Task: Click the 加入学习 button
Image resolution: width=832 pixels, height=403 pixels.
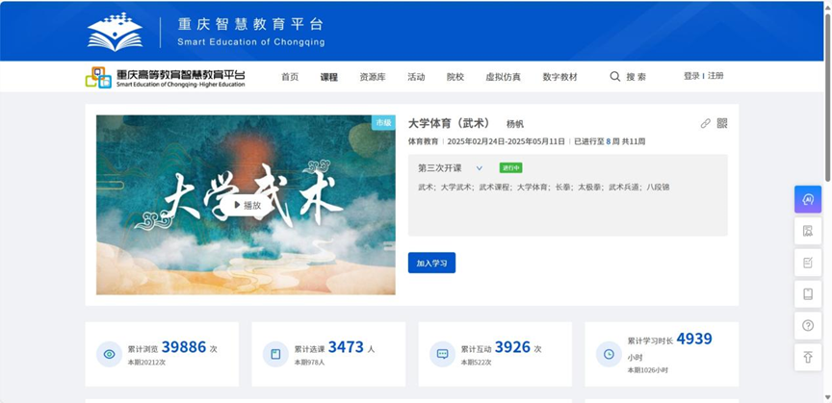Action: (431, 263)
